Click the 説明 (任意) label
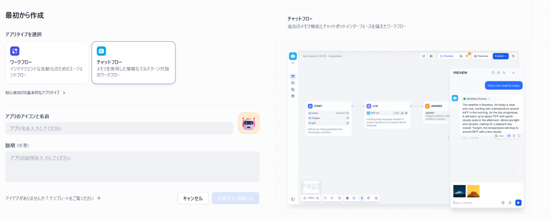Image resolution: width=551 pixels, height=220 pixels. pos(17,146)
